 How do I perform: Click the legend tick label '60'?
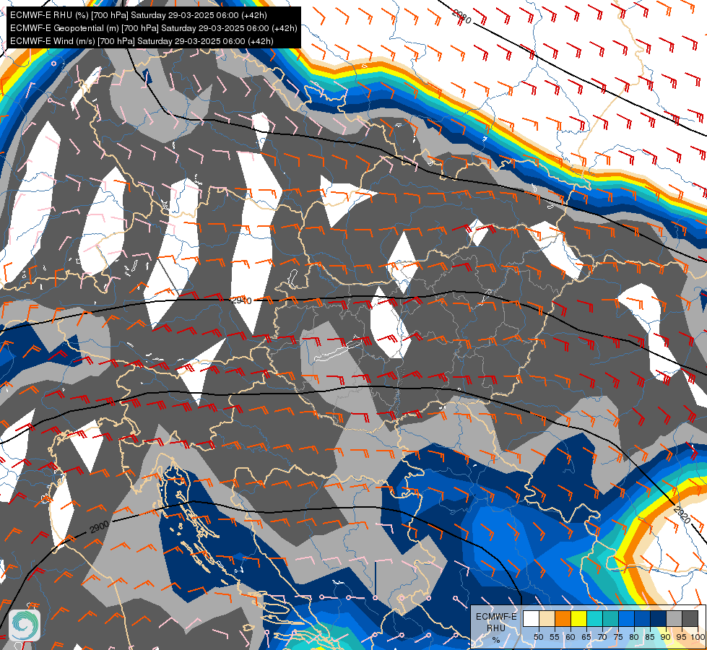coord(571,637)
